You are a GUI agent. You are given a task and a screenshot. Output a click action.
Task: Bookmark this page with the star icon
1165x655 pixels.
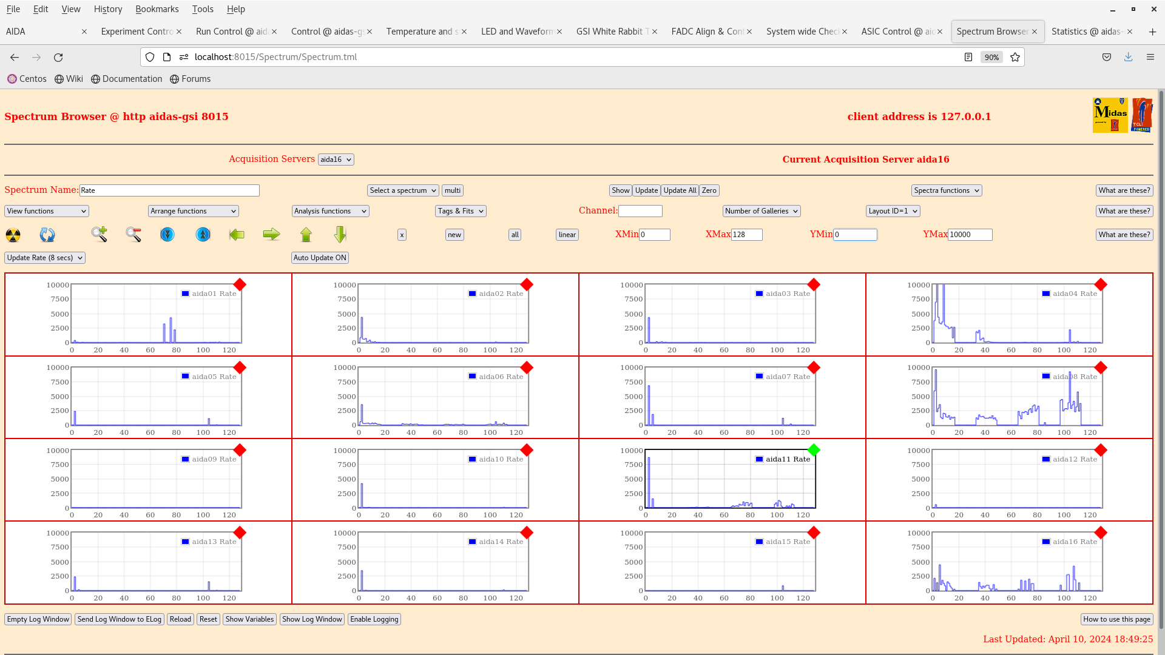pyautogui.click(x=1015, y=57)
